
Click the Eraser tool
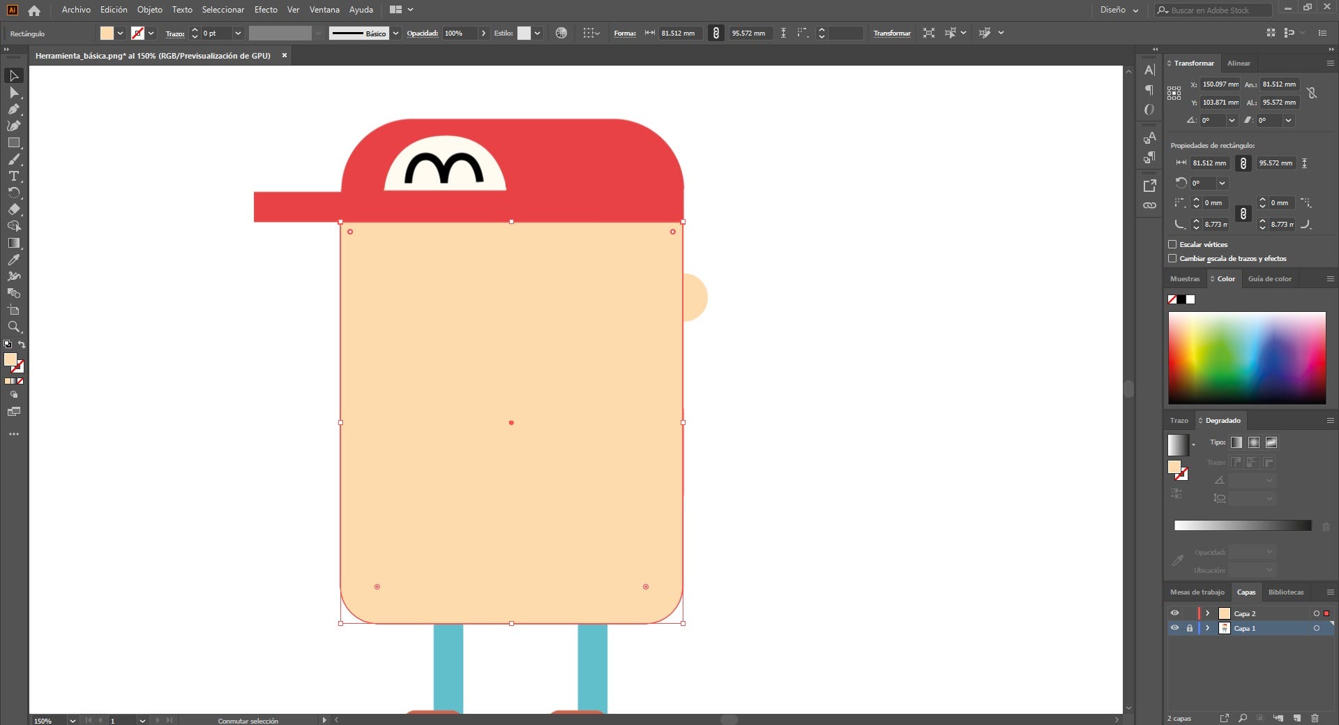pyautogui.click(x=13, y=209)
